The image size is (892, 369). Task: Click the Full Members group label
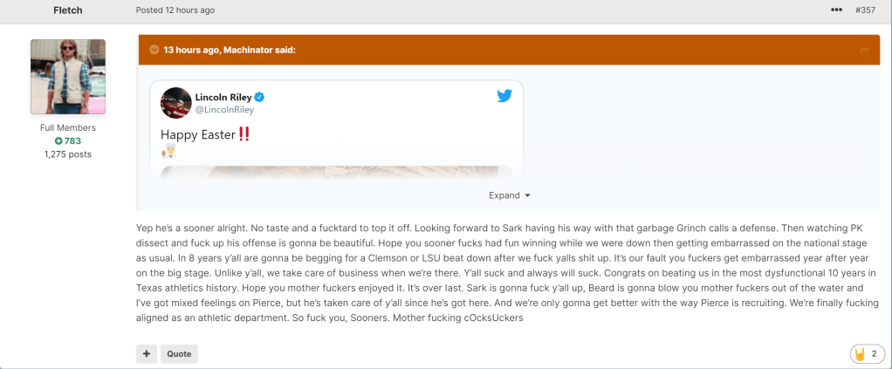coord(68,128)
